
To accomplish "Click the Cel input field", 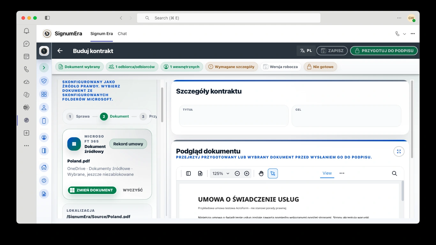I will coord(346,116).
